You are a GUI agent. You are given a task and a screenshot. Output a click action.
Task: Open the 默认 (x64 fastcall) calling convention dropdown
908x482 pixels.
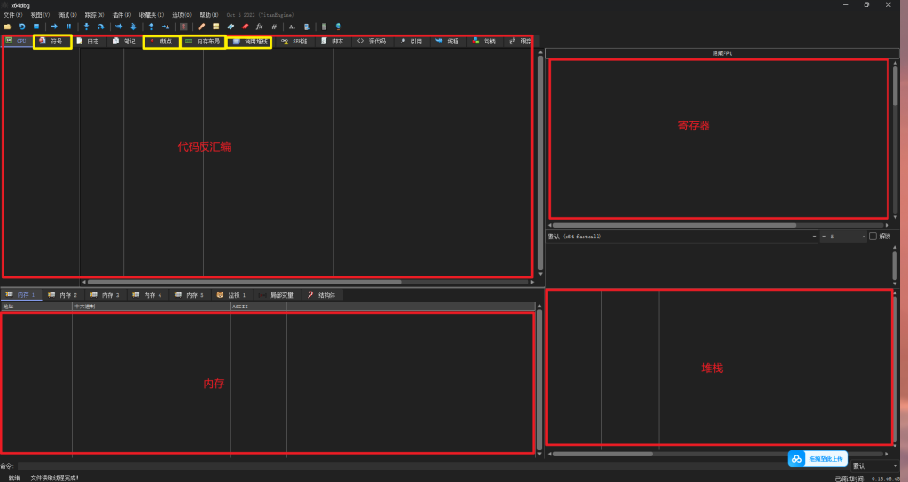[x=681, y=237]
